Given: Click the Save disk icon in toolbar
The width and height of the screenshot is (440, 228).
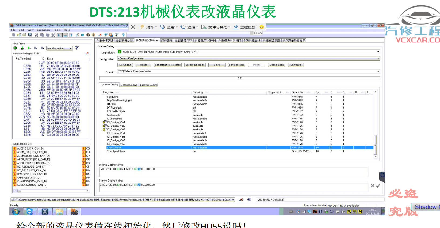Looking at the screenshot, I should point(30,35).
